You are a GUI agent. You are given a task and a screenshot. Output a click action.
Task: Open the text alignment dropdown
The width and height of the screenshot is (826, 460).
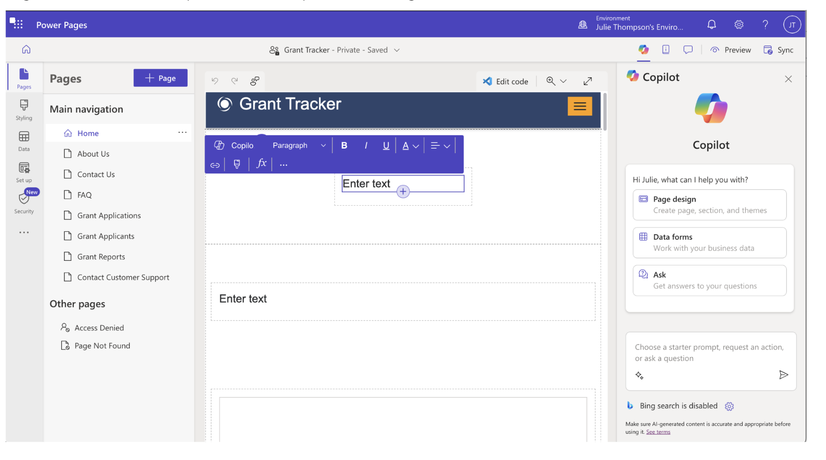pyautogui.click(x=440, y=146)
